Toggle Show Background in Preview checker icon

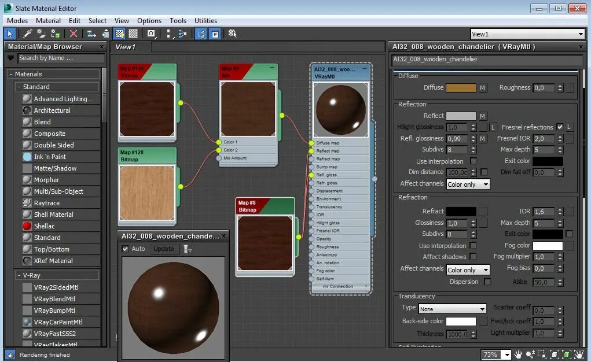pyautogui.click(x=133, y=34)
